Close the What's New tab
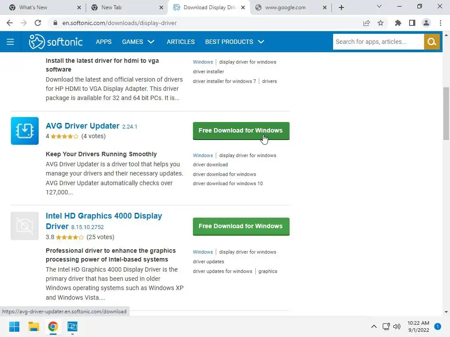The height and width of the screenshot is (337, 450). coord(79,7)
